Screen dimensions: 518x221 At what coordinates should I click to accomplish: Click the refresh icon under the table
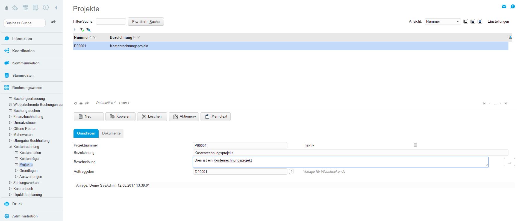75,103
